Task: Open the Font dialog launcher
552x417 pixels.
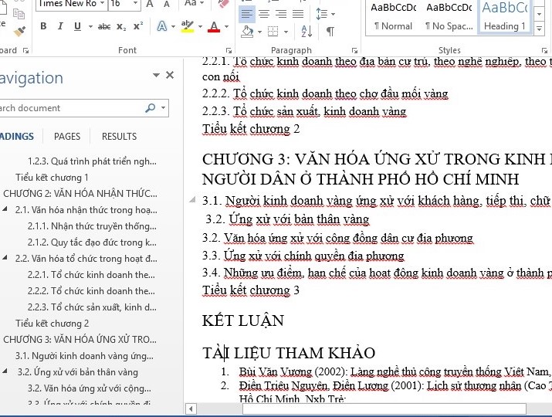Action: tap(229, 50)
